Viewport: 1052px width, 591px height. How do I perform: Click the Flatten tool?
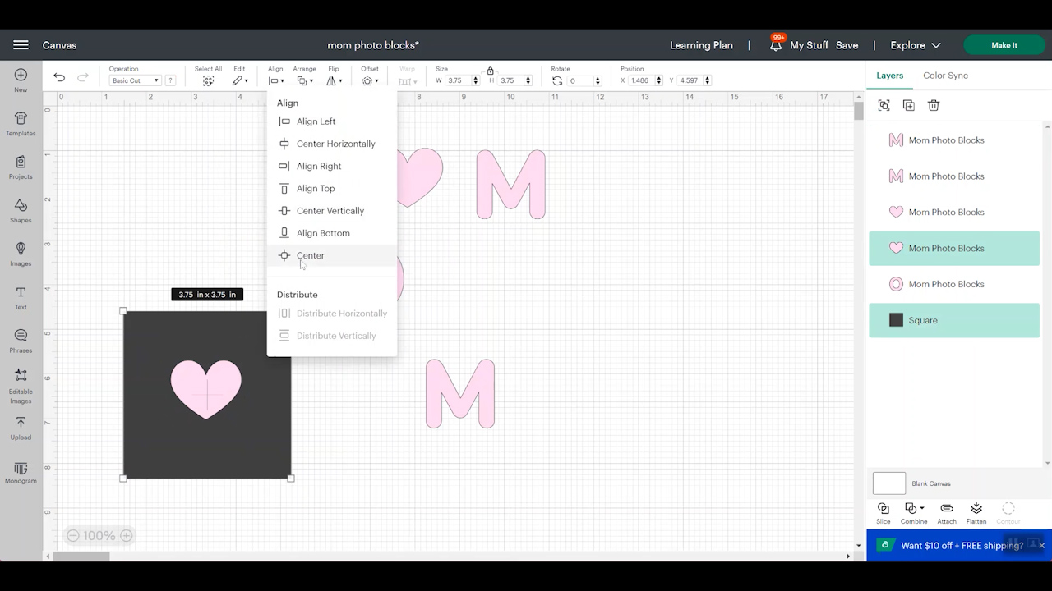[x=976, y=513]
